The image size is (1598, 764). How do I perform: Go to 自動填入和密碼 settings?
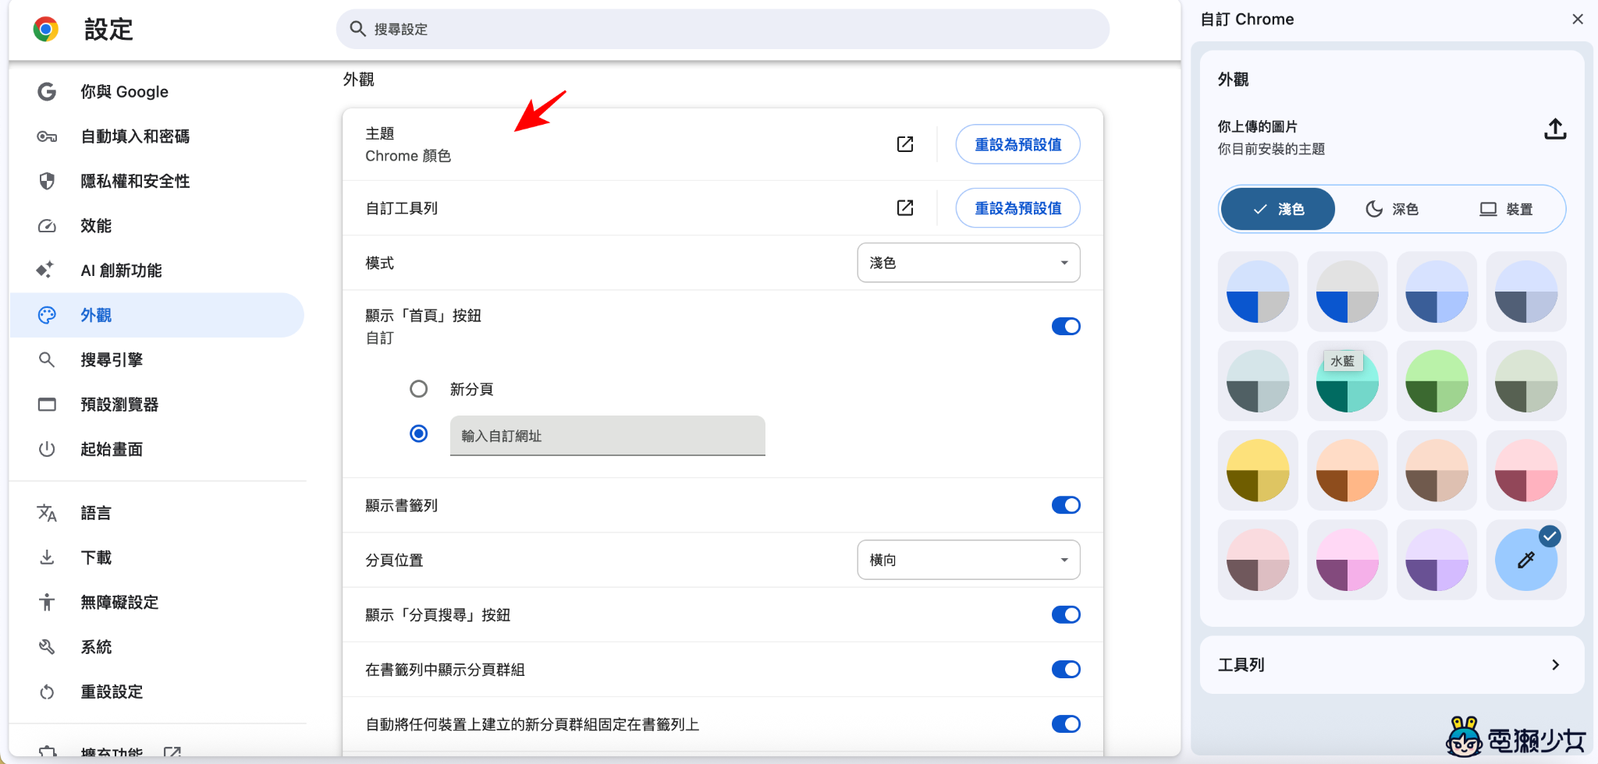[157, 136]
